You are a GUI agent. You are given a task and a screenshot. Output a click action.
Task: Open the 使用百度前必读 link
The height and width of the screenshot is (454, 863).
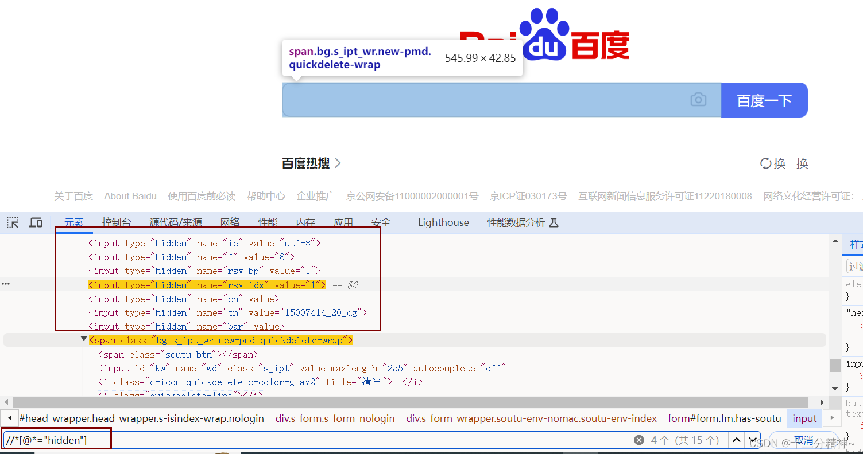tap(202, 196)
